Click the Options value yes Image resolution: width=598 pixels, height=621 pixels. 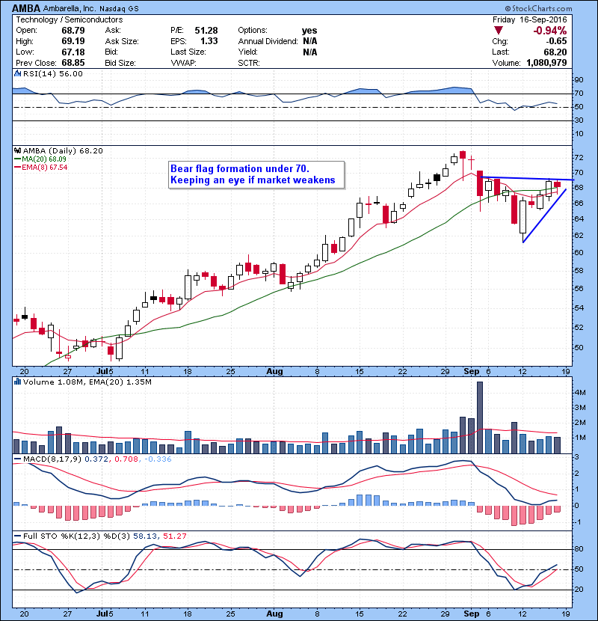pos(309,31)
